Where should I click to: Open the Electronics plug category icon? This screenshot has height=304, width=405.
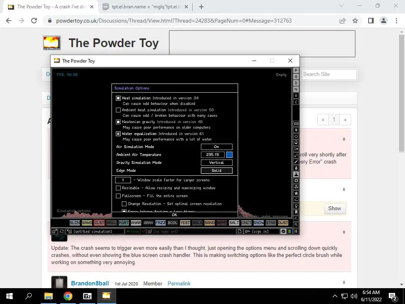pyautogui.click(x=296, y=130)
